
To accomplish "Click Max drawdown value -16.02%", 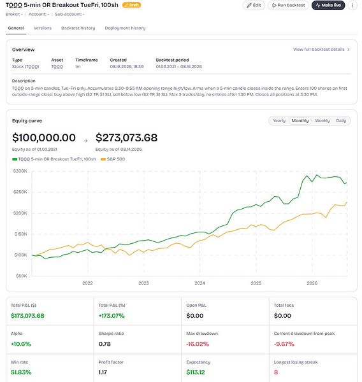I will 198,344.
